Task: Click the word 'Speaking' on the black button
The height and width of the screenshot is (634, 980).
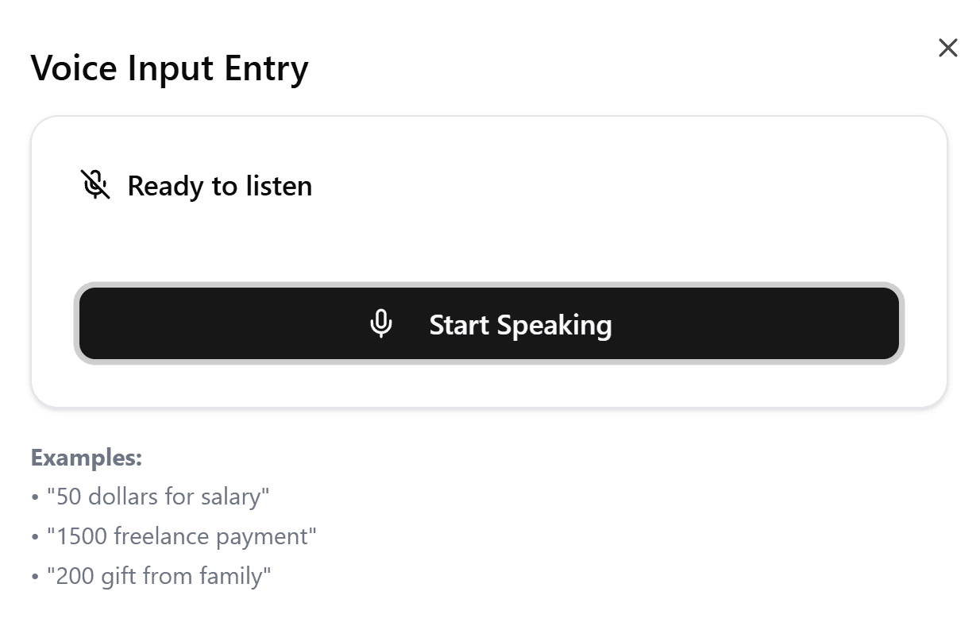Action: pyautogui.click(x=554, y=325)
